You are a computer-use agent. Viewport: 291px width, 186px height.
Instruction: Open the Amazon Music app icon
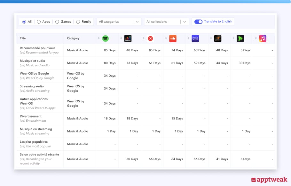click(x=195, y=39)
